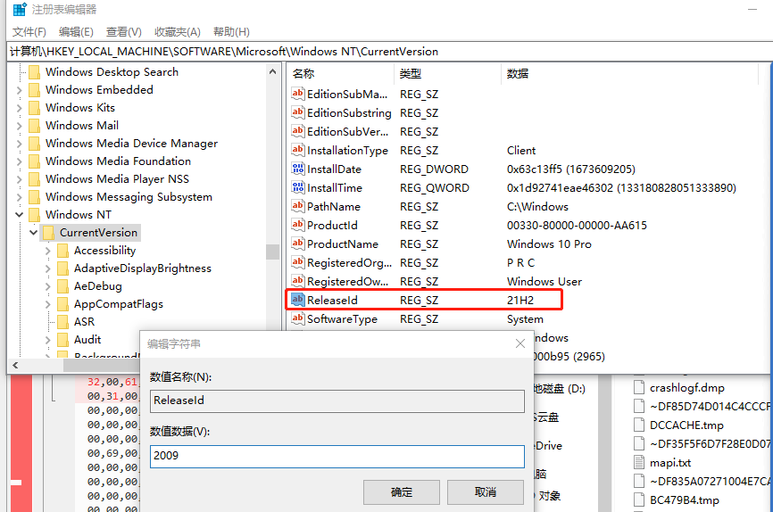The width and height of the screenshot is (773, 512).
Task: Open the 收藏夹(A) menu
Action: coord(178,32)
